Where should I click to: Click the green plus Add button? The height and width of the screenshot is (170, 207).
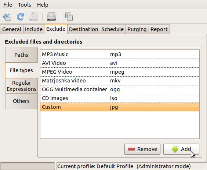(181, 149)
